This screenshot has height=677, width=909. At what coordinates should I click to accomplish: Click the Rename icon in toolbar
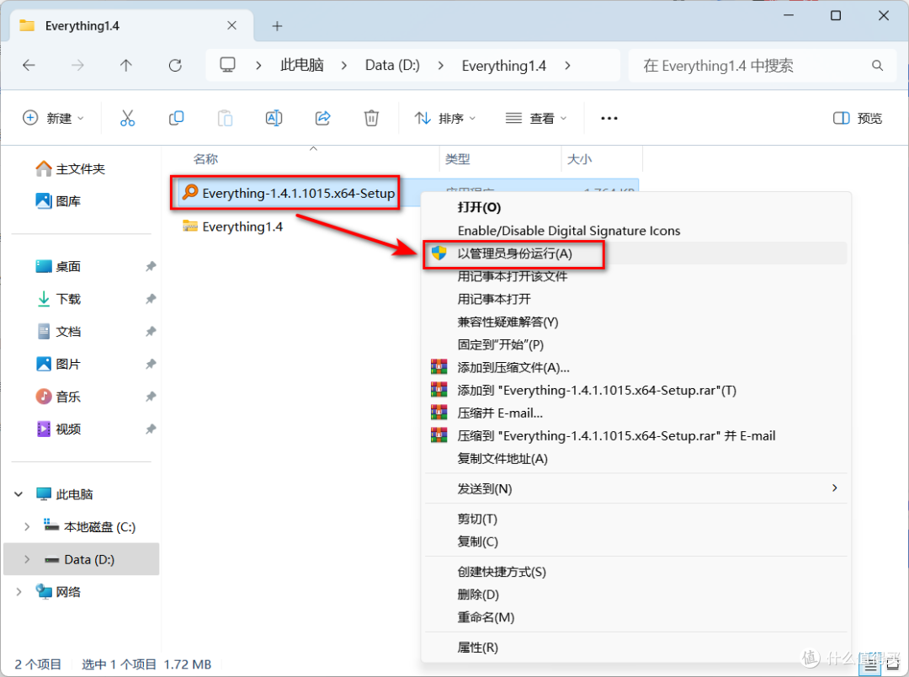tap(274, 119)
